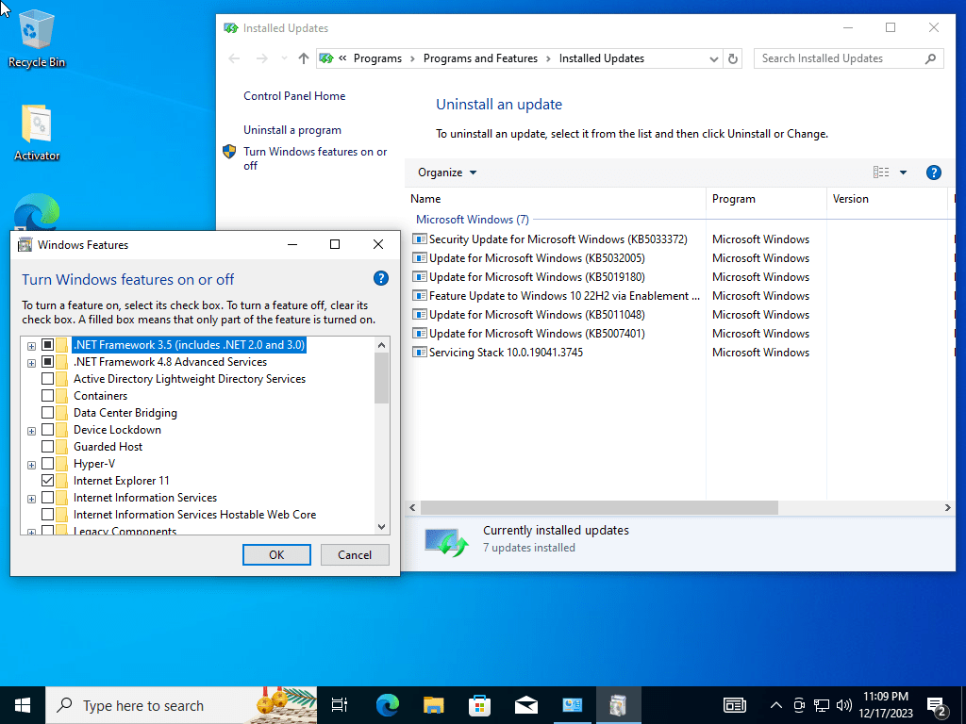This screenshot has width=966, height=724.
Task: Open the Windows Start menu
Action: tap(23, 705)
